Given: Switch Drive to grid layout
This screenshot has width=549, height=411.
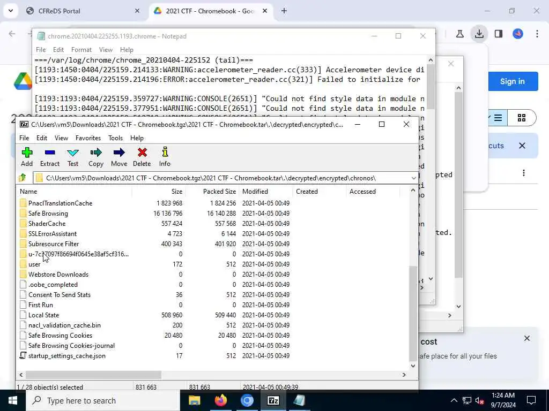Looking at the screenshot, I should 522,118.
